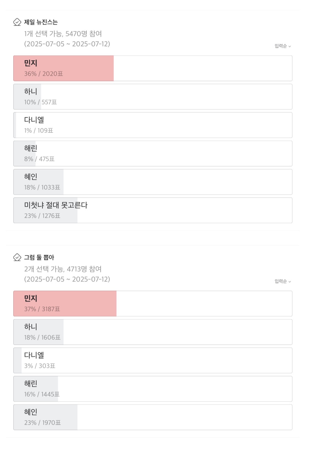Open 입력순 sort dropdown in 제일 뉴진스는 poll
The width and height of the screenshot is (311, 453).
[283, 46]
